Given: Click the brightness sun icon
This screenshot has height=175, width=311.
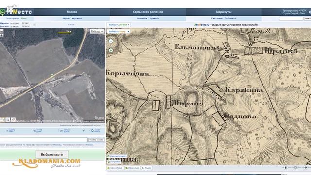Looking at the screenshot, I should [x=295, y=168].
